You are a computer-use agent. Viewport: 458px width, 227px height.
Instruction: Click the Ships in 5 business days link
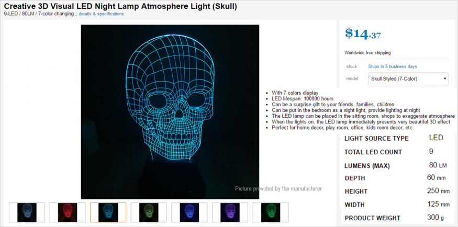[393, 66]
